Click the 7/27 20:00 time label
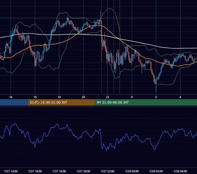The image size is (197, 174). pos(83,171)
